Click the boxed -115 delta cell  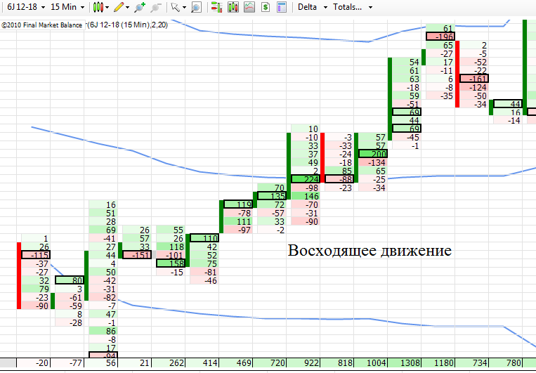pyautogui.click(x=36, y=255)
